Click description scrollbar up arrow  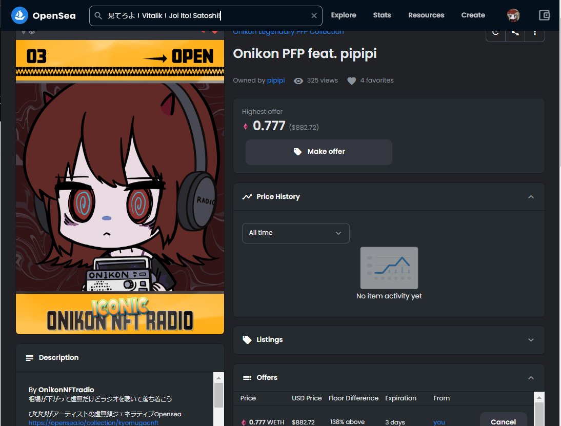coord(218,378)
